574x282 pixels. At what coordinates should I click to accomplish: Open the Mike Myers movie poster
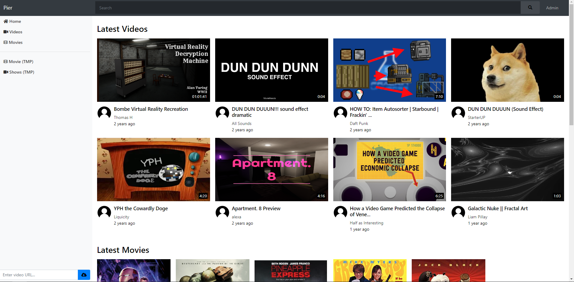pyautogui.click(x=370, y=270)
